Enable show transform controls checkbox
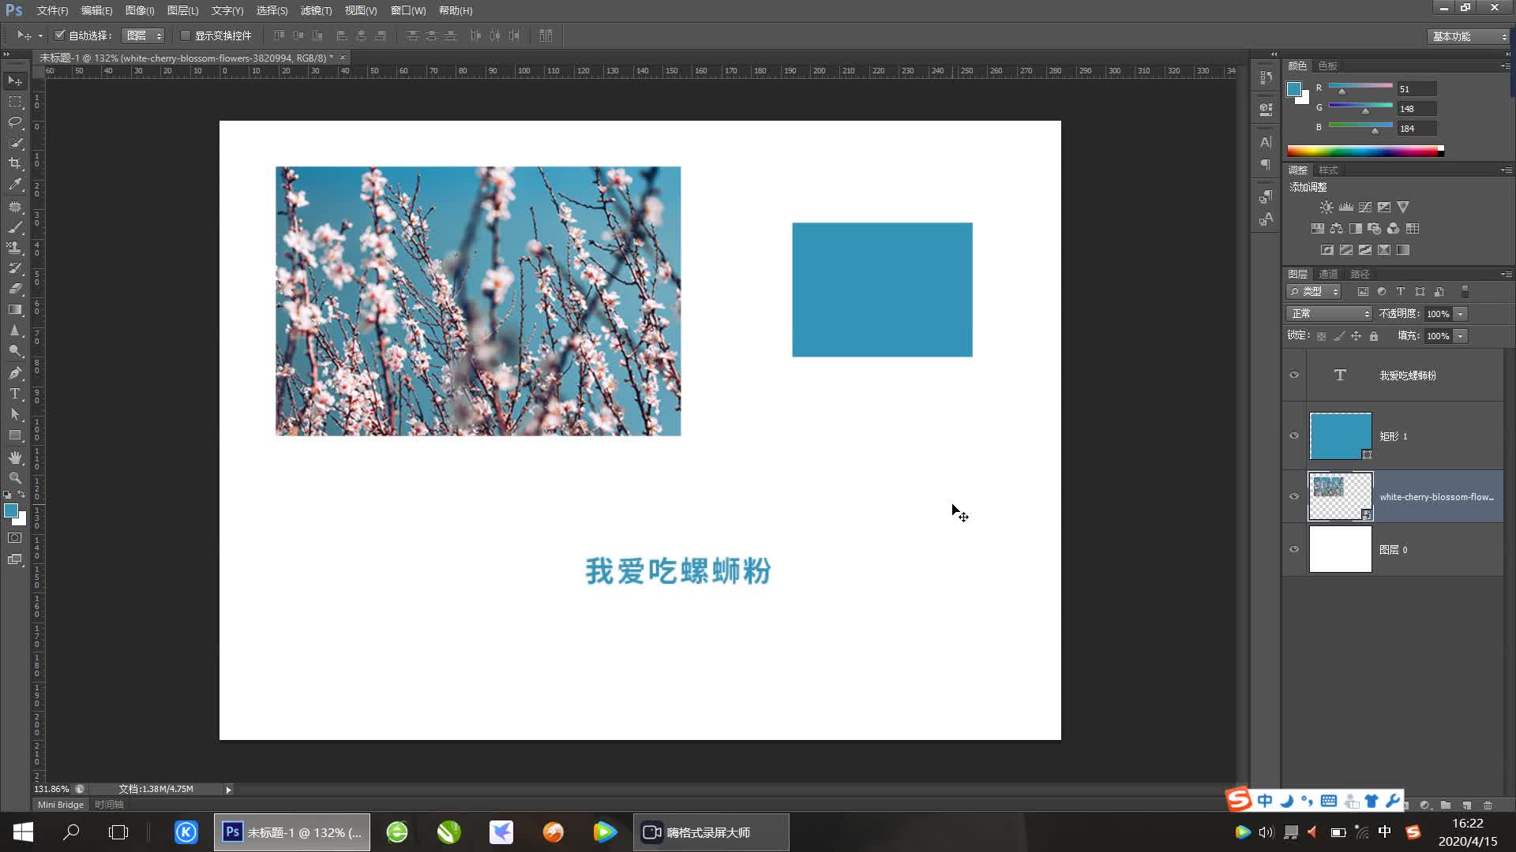The height and width of the screenshot is (852, 1516). point(186,35)
